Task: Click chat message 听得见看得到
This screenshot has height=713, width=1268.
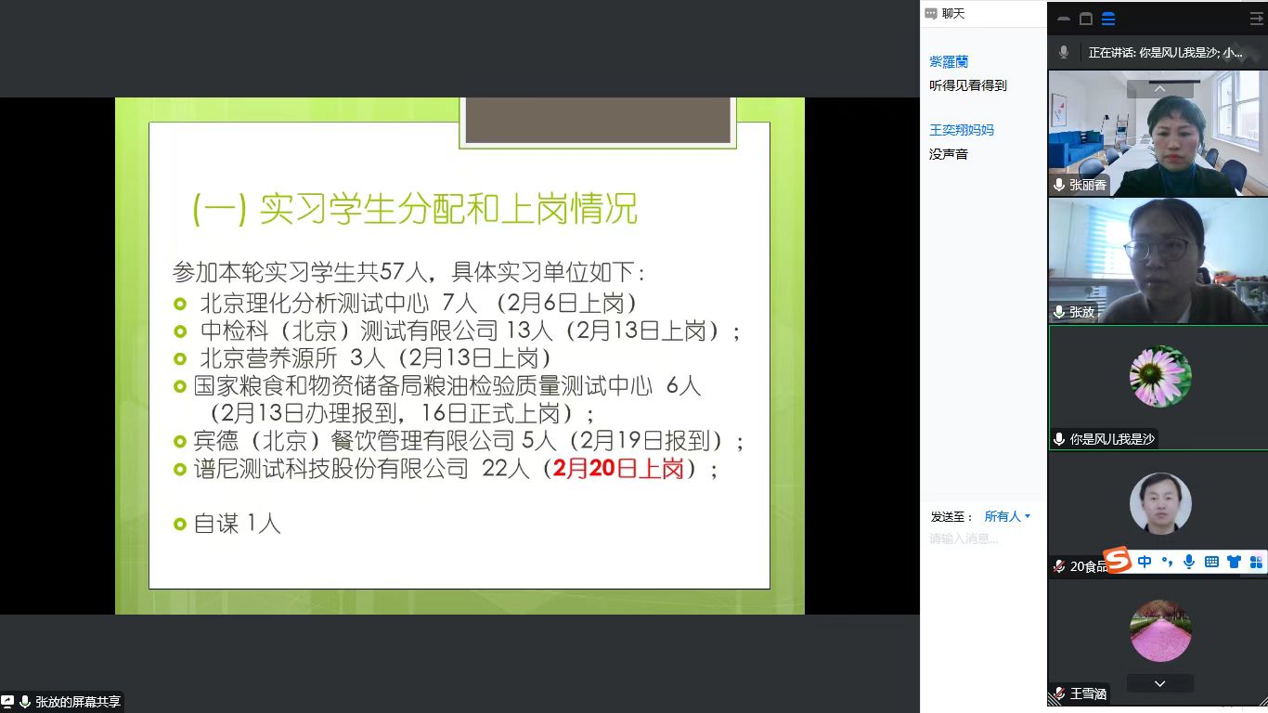Action: click(x=968, y=85)
